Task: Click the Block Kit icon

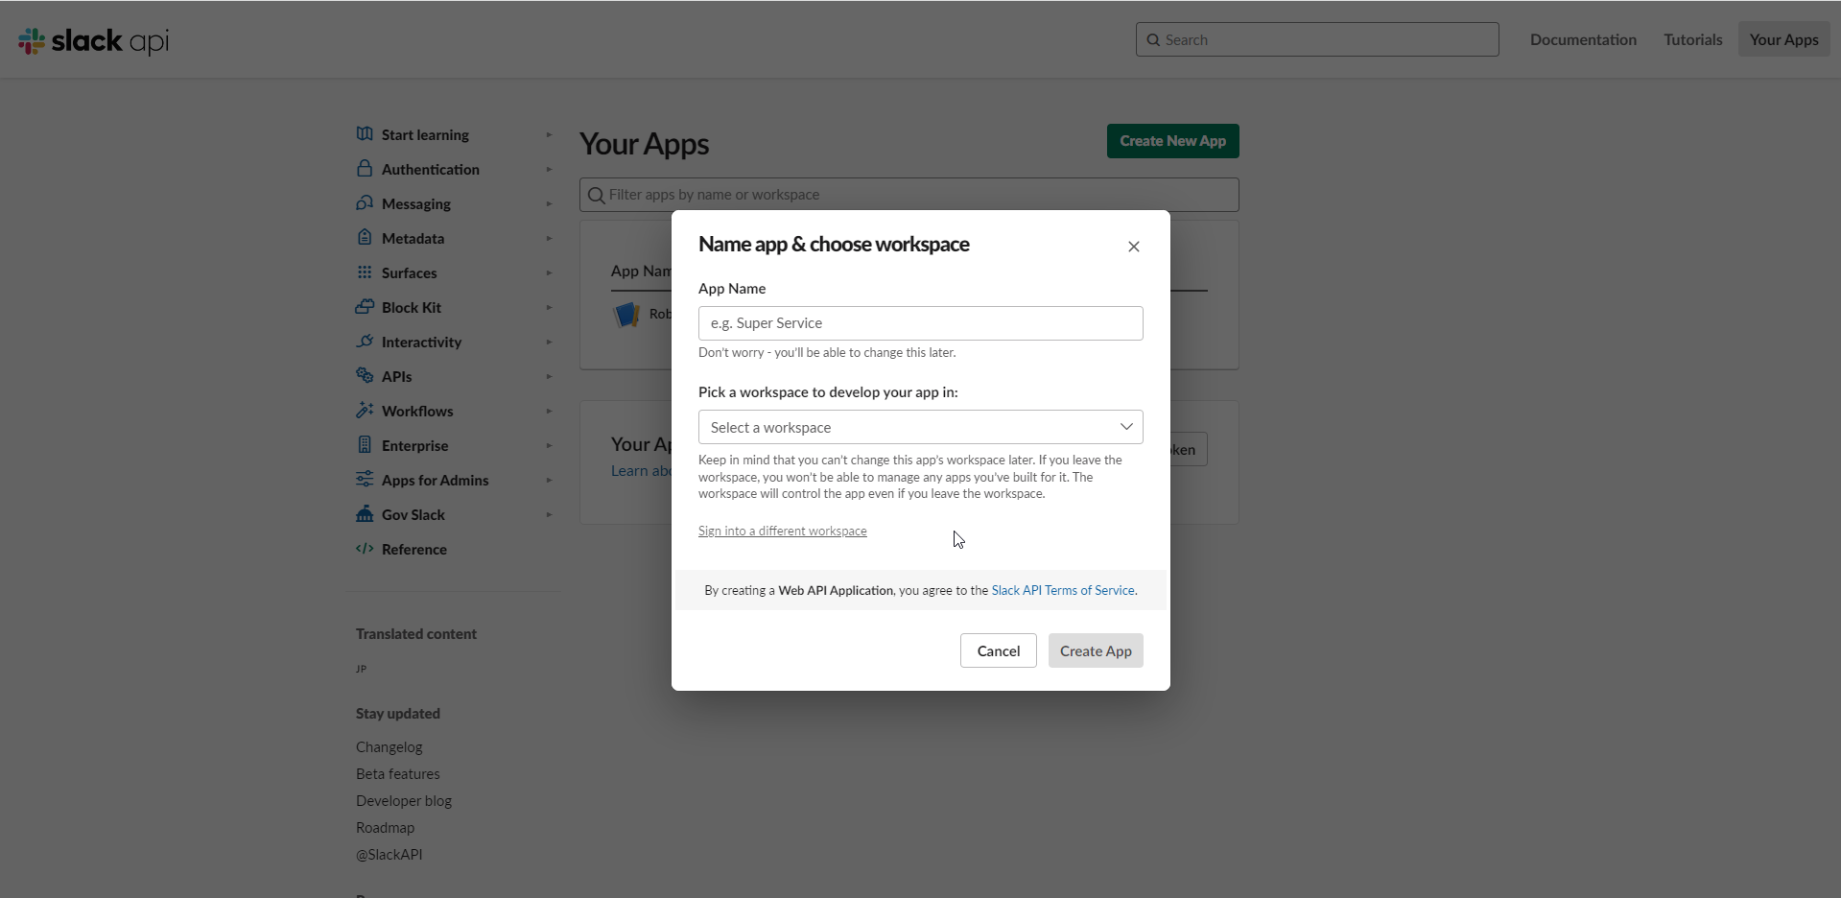Action: (x=365, y=306)
